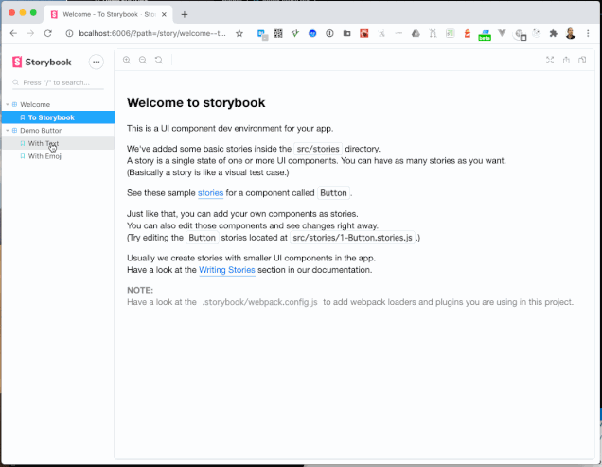The width and height of the screenshot is (602, 467).
Task: Click the src/stories/1-Button.stories.js code path
Action: click(352, 238)
